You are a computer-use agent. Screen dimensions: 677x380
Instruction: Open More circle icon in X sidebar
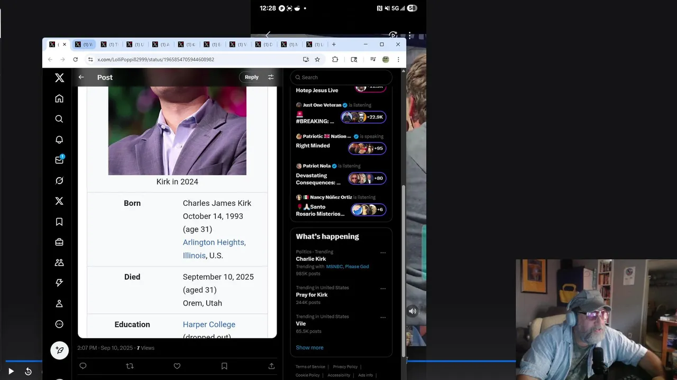(x=59, y=324)
